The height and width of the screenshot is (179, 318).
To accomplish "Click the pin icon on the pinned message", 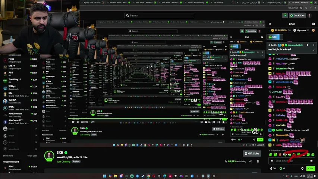I will click(308, 45).
